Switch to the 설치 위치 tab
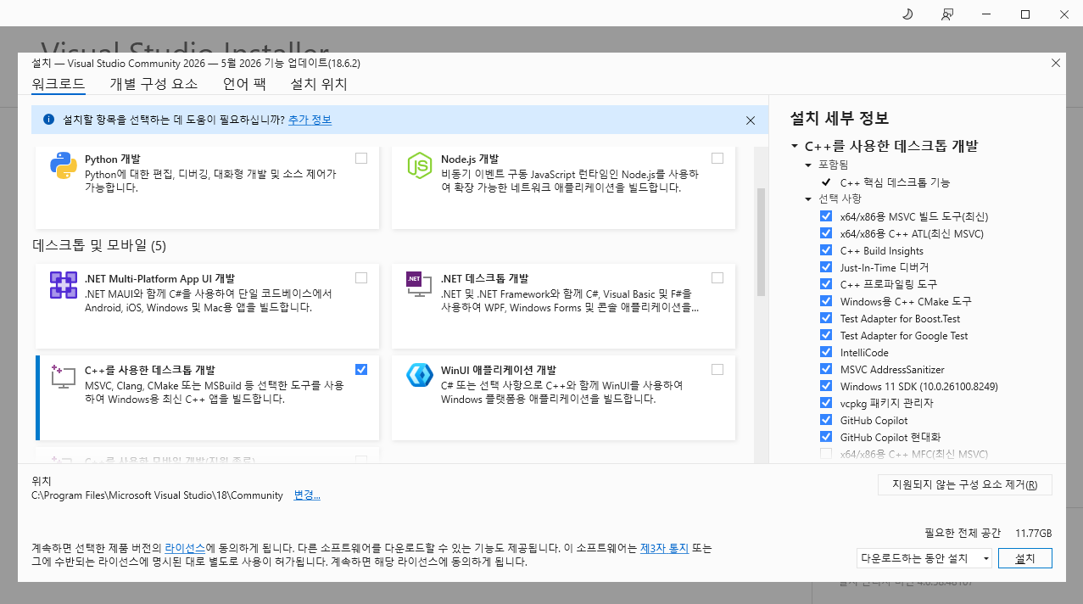Screen dimensions: 1083x604 tap(319, 84)
